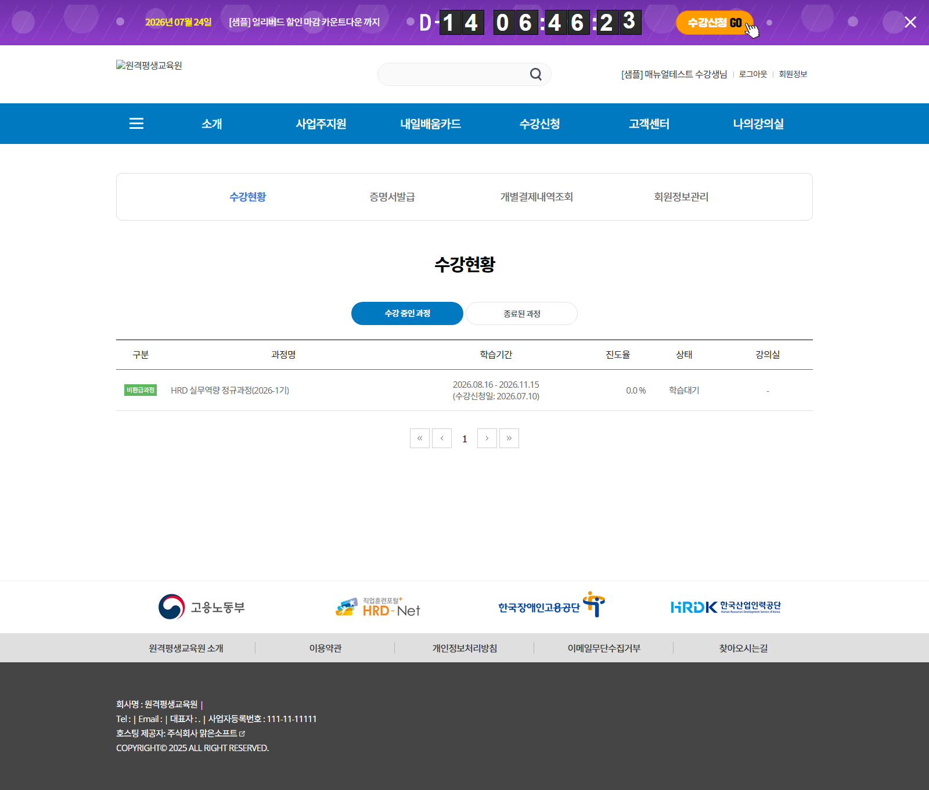The image size is (929, 790).
Task: Click the 학습기간 column header
Action: point(496,355)
